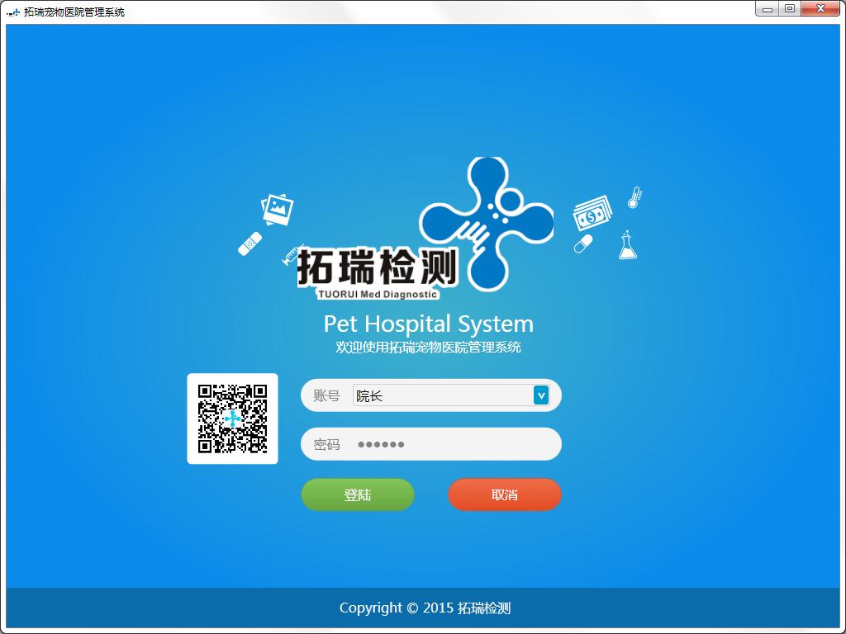The width and height of the screenshot is (846, 634).
Task: Click the bandage icon
Action: click(250, 244)
